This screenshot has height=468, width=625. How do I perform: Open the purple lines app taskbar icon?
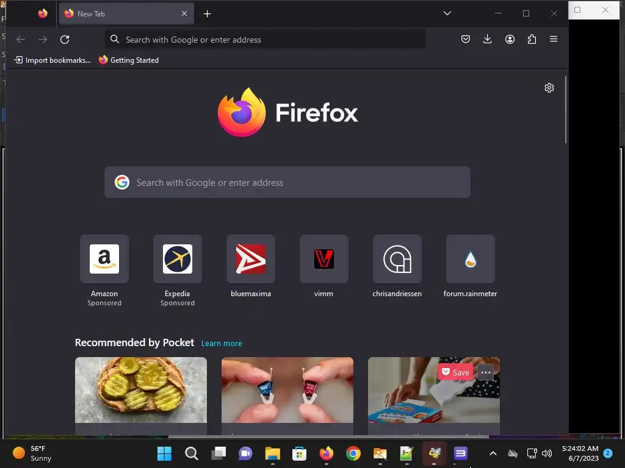click(x=460, y=453)
